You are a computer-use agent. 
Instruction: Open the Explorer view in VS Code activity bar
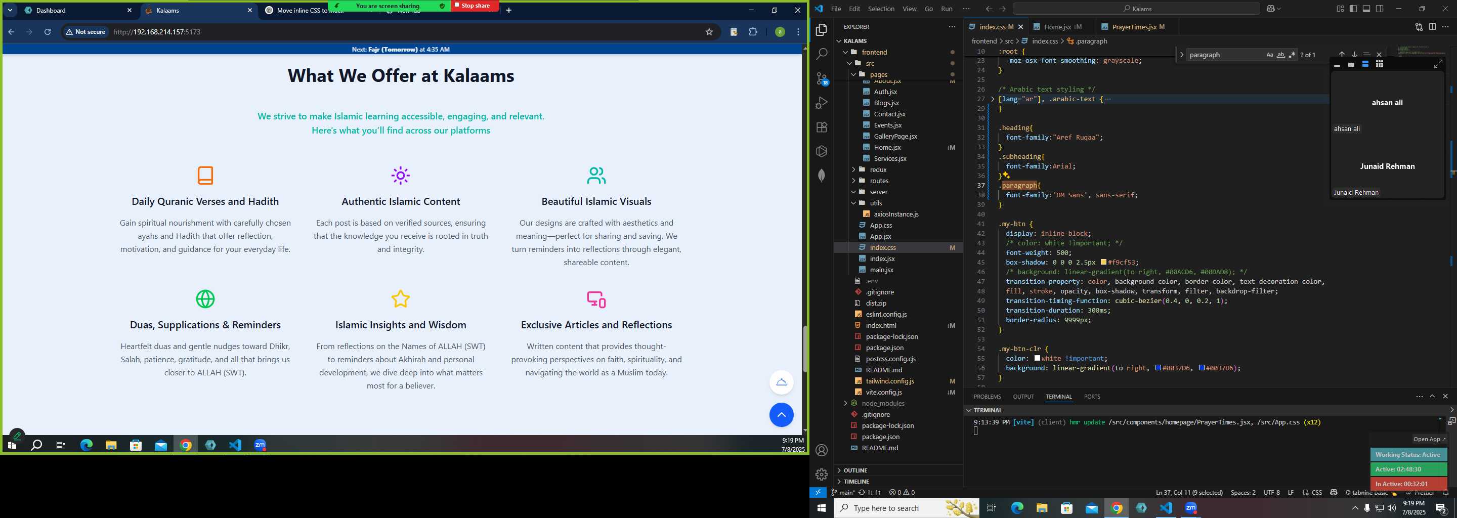[821, 29]
